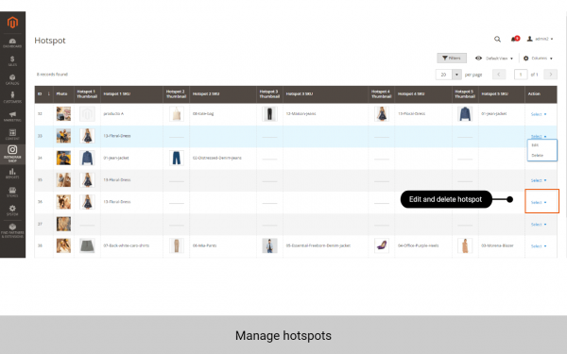Click the search magnifier icon

click(x=498, y=39)
